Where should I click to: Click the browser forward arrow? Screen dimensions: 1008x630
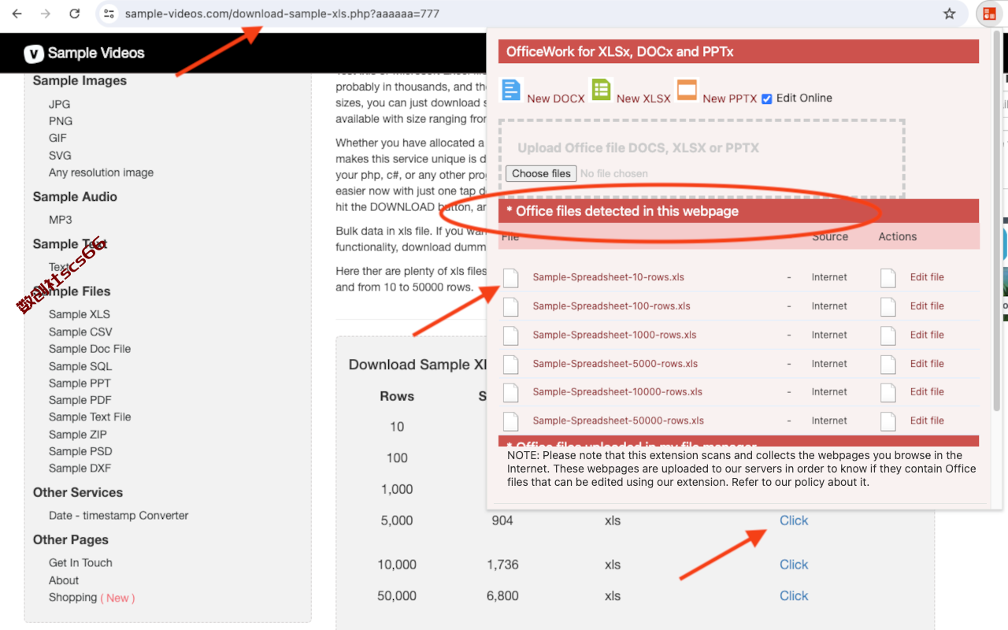pyautogui.click(x=46, y=13)
